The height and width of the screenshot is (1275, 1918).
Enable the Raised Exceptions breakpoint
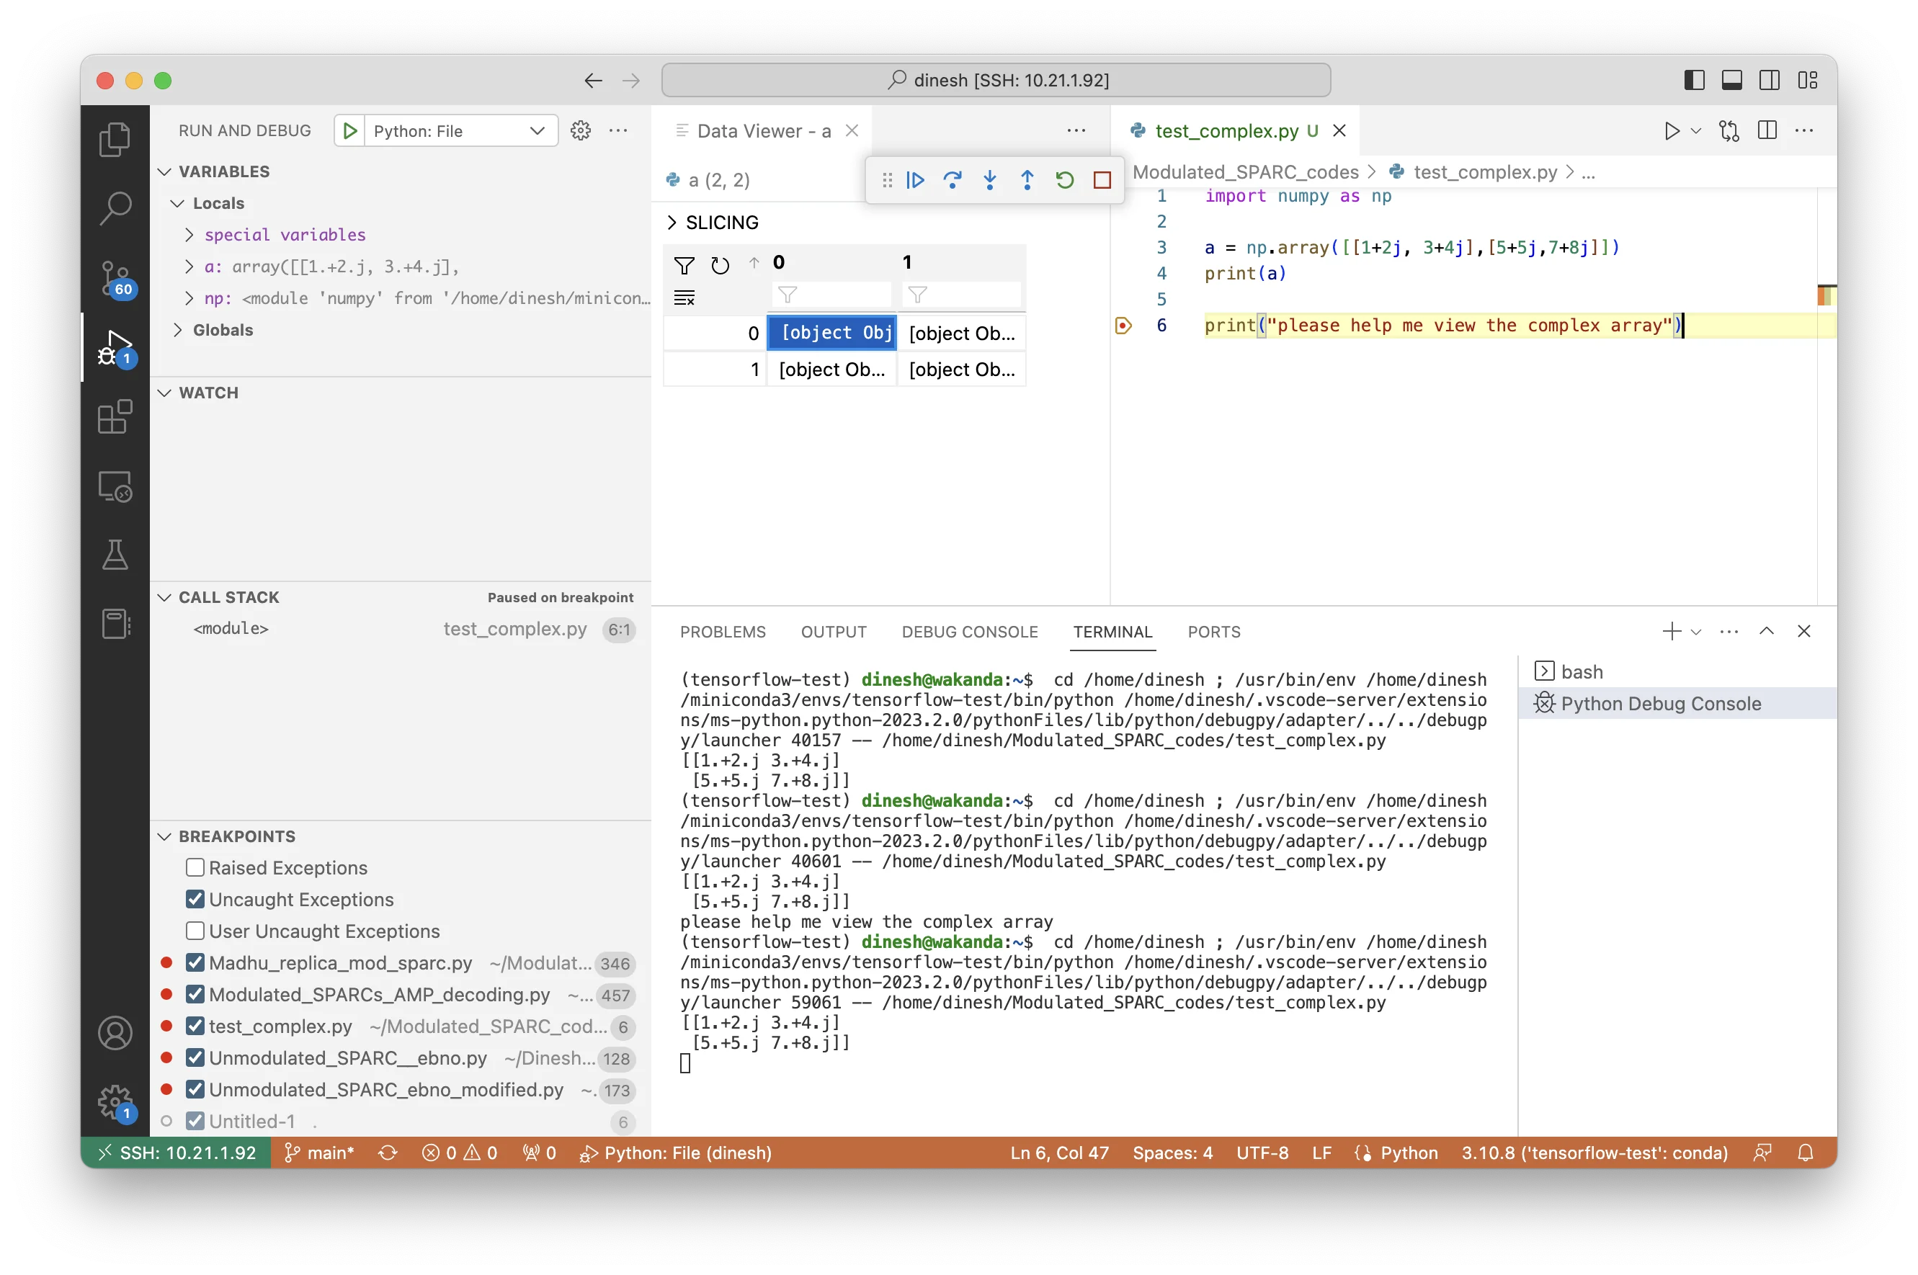194,867
